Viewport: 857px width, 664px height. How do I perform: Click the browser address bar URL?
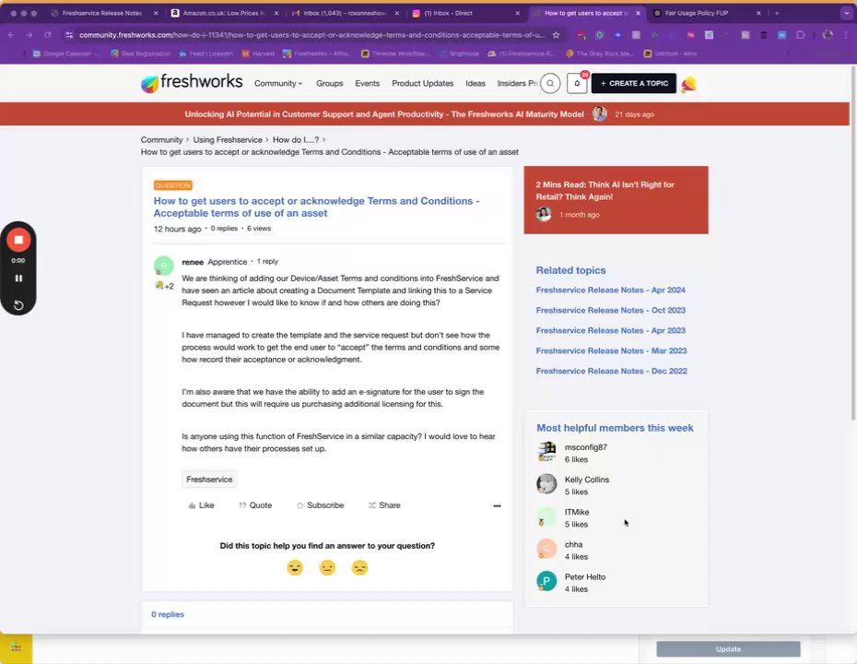click(311, 35)
